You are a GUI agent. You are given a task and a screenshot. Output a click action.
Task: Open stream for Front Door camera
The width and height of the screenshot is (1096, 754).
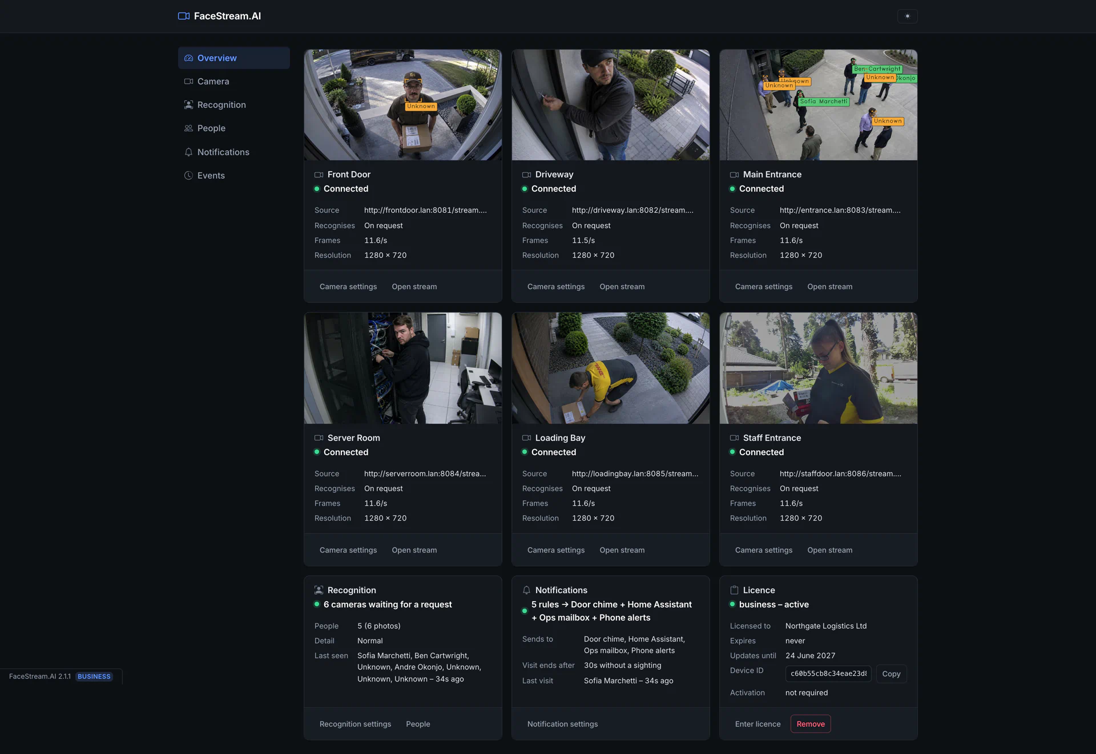tap(414, 287)
